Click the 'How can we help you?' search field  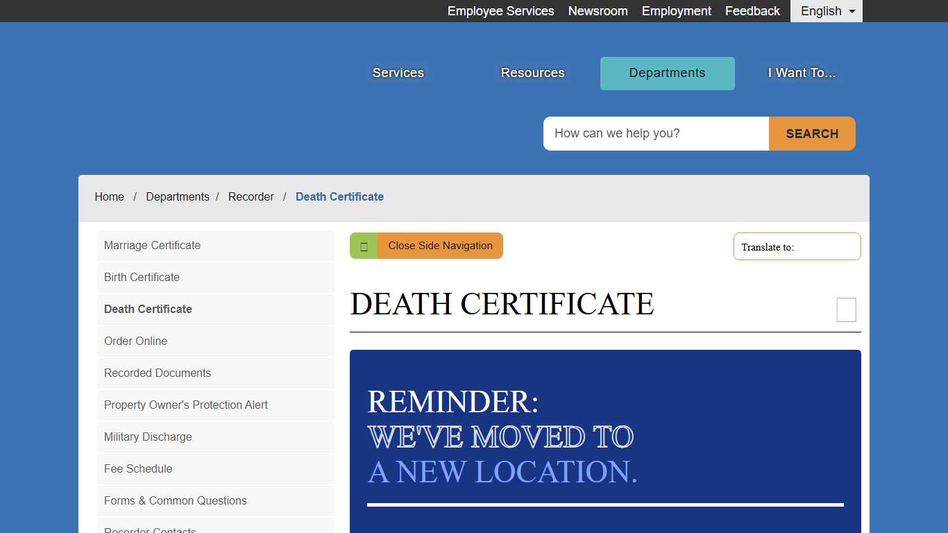(655, 133)
